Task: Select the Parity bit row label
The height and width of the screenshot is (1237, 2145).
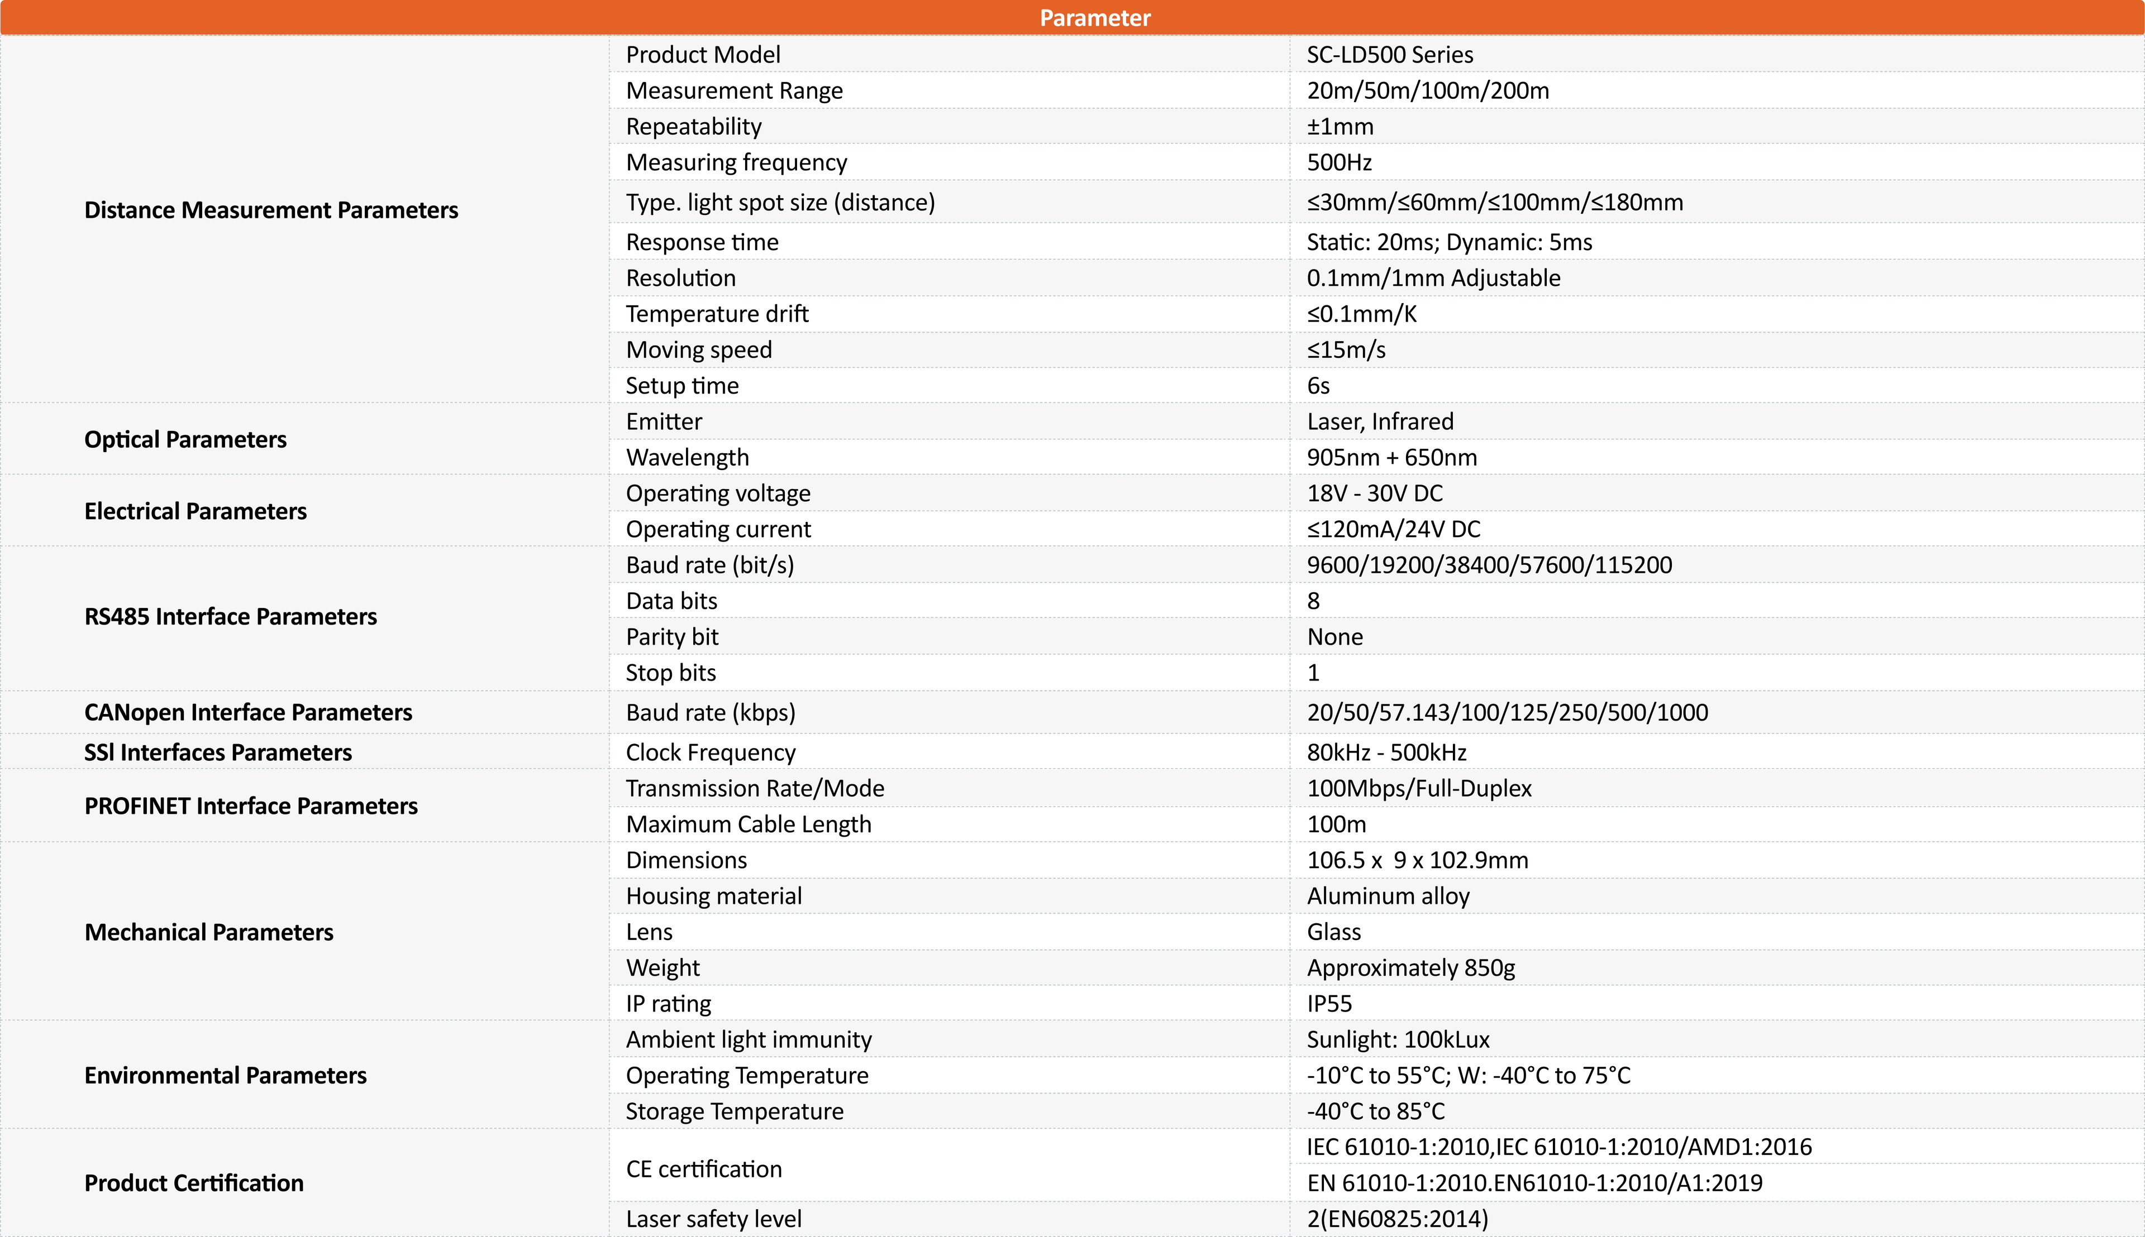Action: pyautogui.click(x=671, y=636)
